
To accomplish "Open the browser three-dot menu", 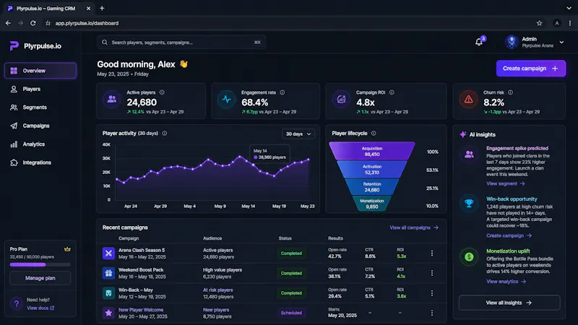I will [x=570, y=23].
